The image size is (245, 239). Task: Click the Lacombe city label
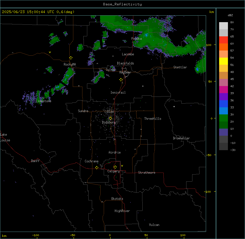point(128,54)
